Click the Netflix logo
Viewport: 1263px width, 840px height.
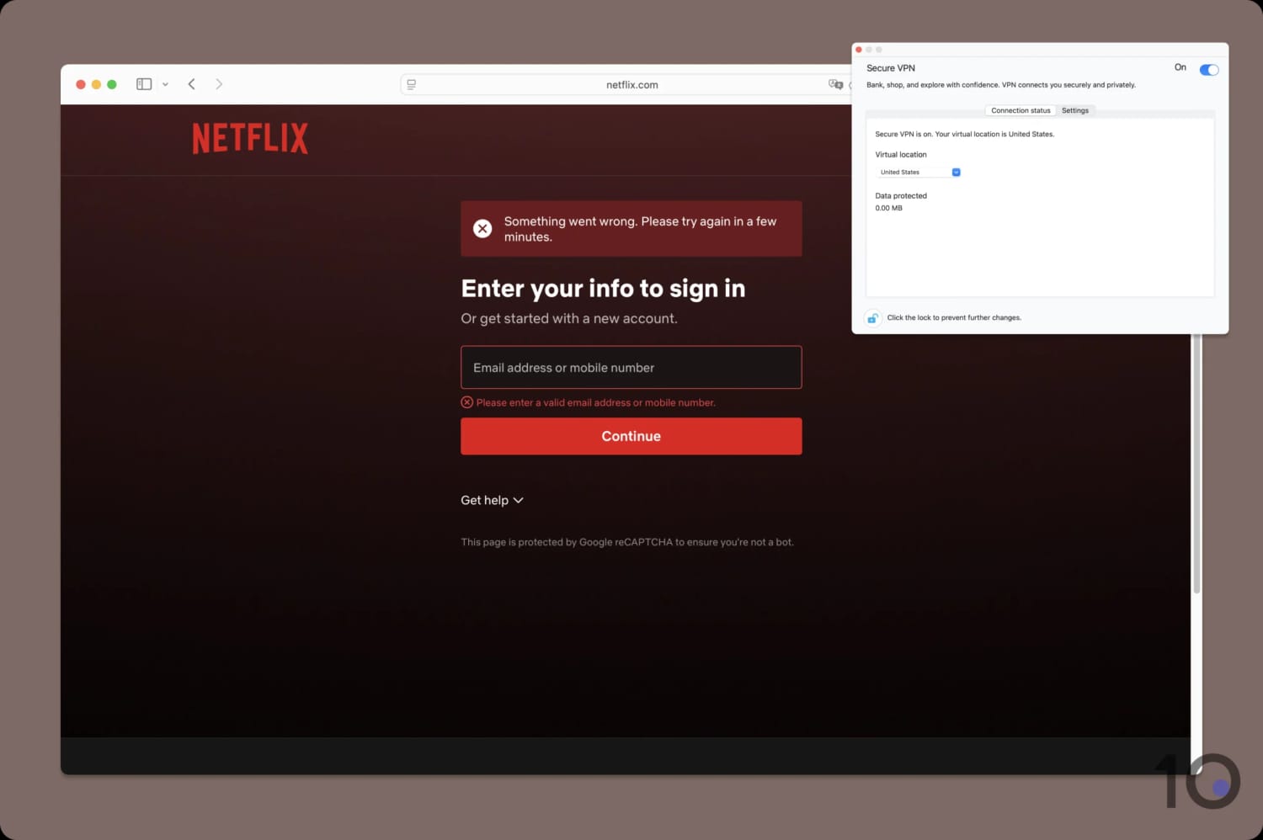click(250, 138)
